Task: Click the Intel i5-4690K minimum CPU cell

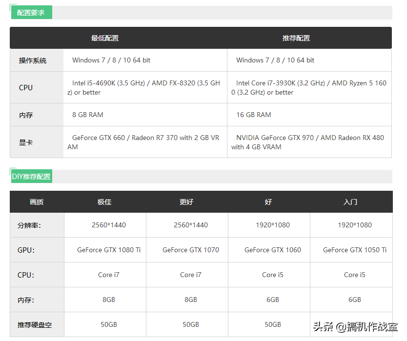Action: click(x=145, y=88)
